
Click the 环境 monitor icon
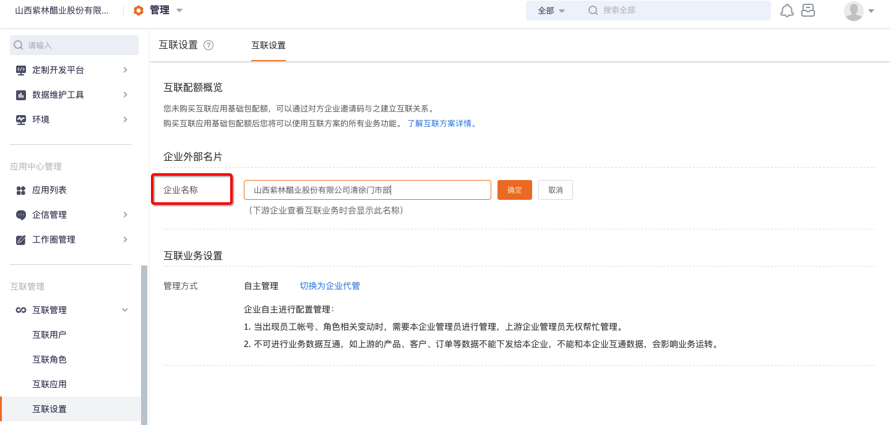coord(21,119)
